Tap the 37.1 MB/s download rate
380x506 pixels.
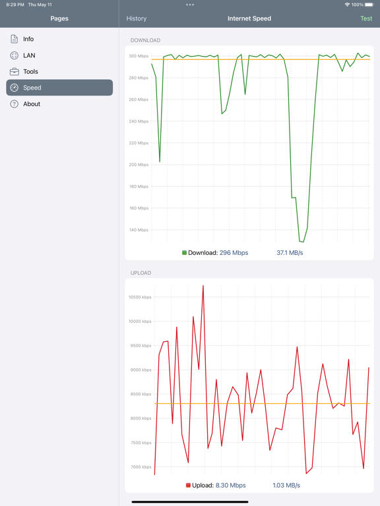[x=290, y=253]
